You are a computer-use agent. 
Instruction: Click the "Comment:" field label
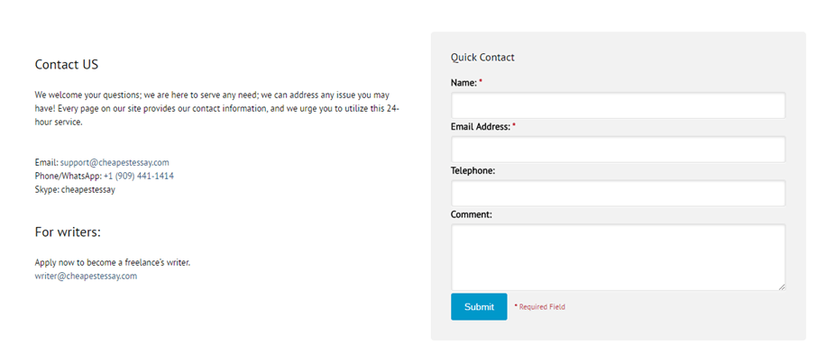pyautogui.click(x=472, y=214)
